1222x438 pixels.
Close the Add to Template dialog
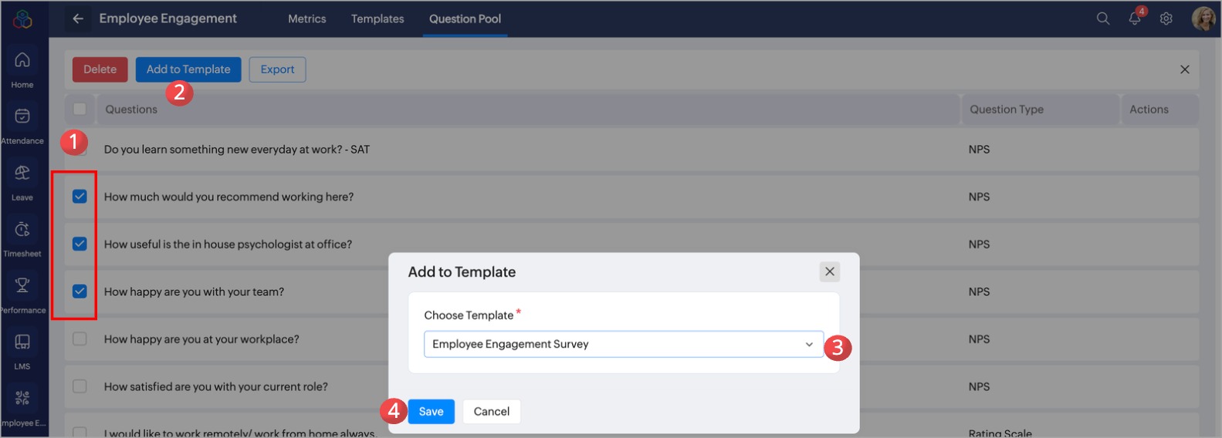point(830,271)
